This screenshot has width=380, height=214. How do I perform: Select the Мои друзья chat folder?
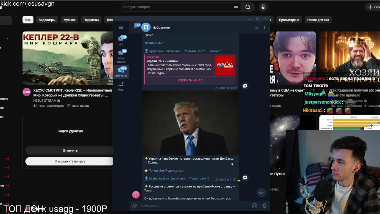coord(121,56)
